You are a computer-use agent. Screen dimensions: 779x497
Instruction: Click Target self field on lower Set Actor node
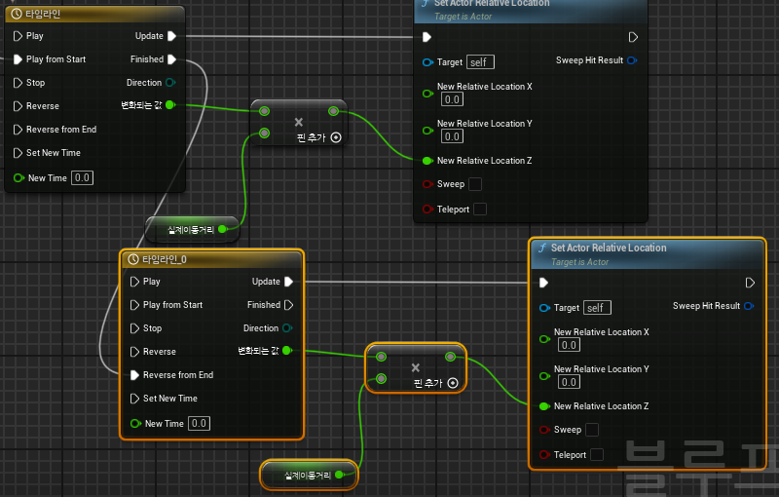(x=597, y=308)
